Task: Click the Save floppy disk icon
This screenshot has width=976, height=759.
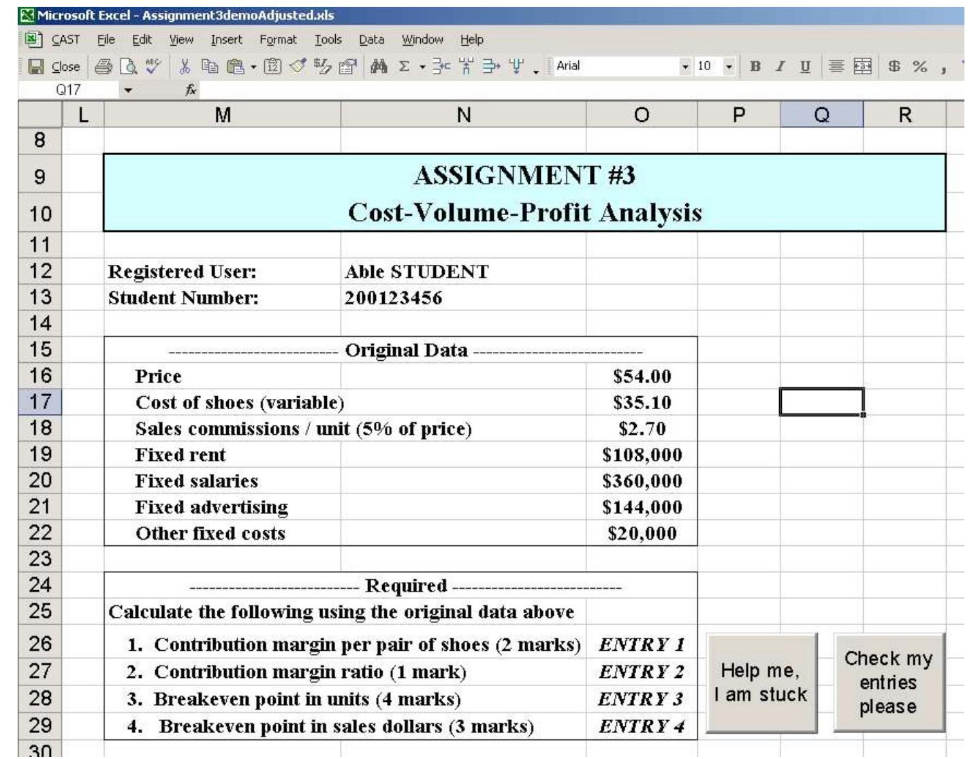Action: point(35,67)
